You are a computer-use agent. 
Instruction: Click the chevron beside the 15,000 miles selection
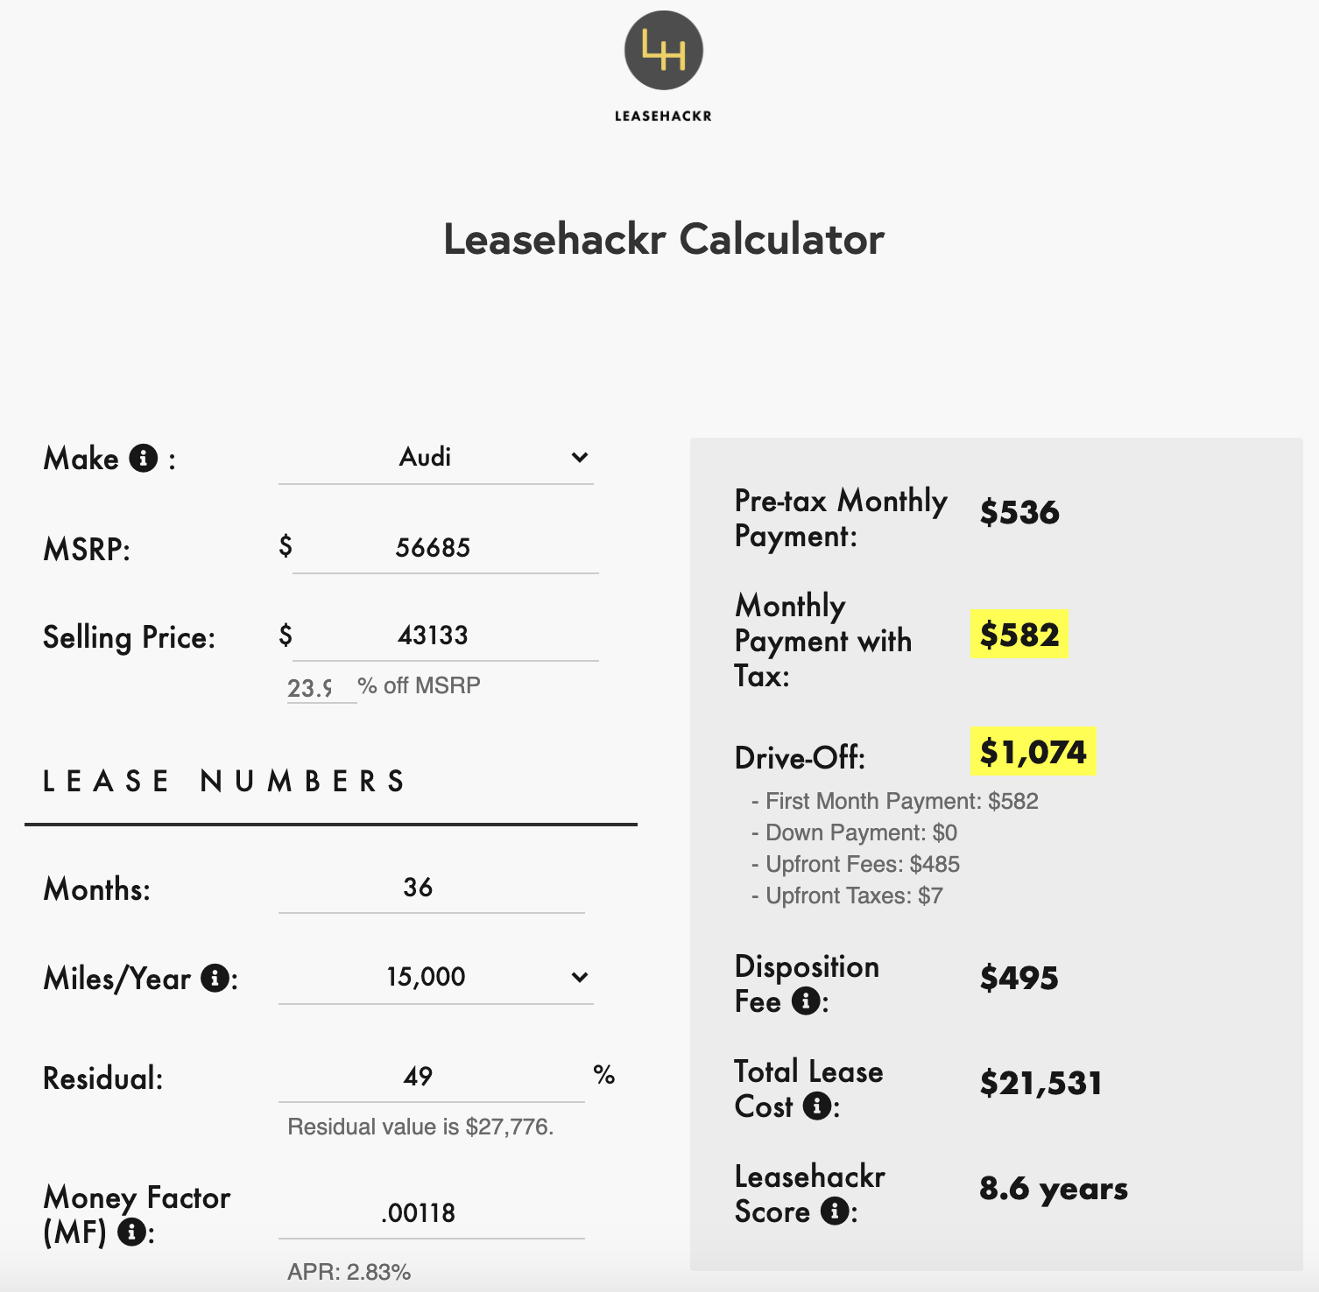point(580,977)
